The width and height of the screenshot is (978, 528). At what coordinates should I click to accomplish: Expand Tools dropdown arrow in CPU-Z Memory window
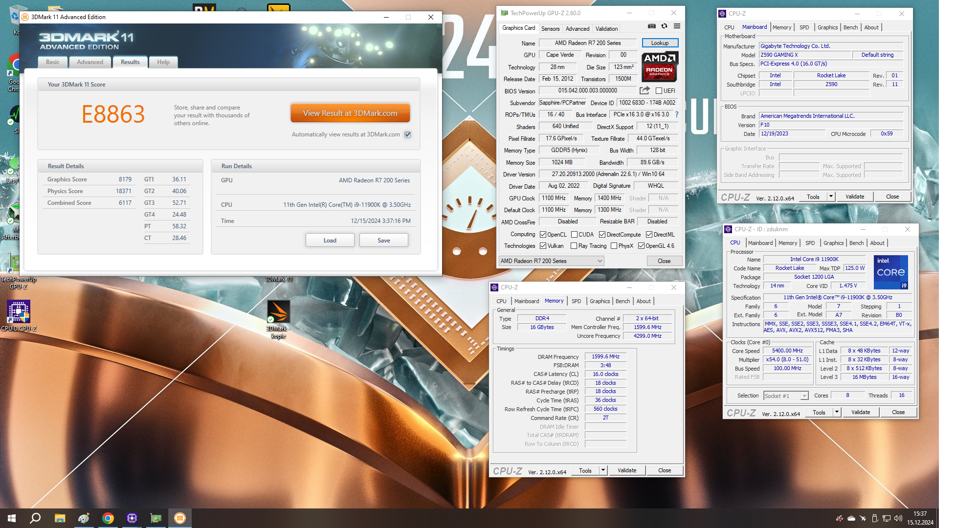(x=603, y=470)
